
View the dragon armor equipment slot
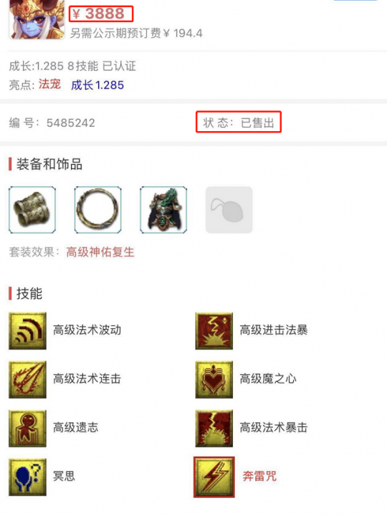[163, 210]
